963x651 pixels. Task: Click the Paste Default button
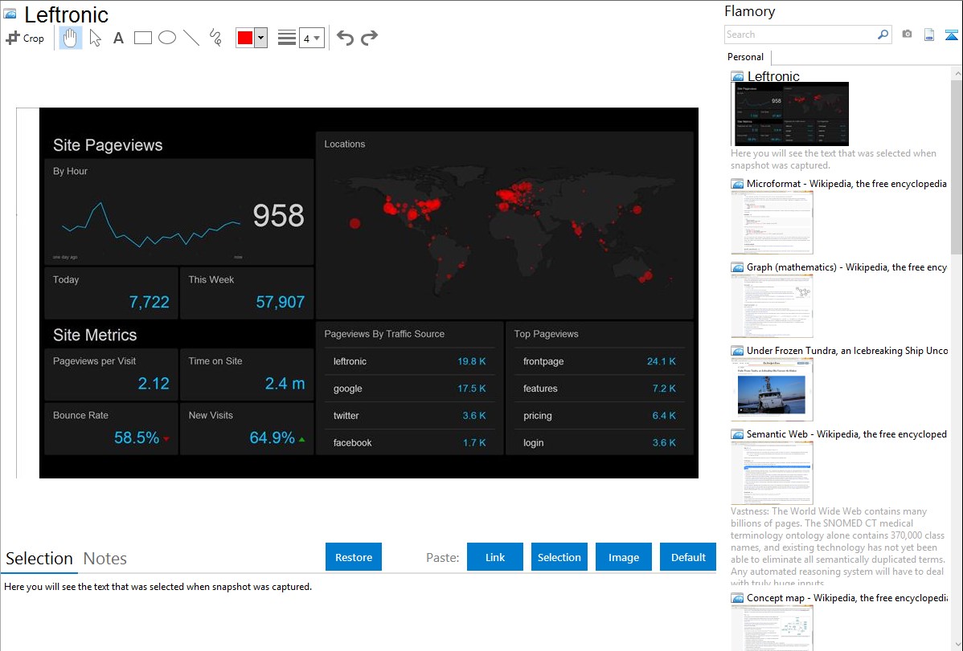(x=688, y=557)
